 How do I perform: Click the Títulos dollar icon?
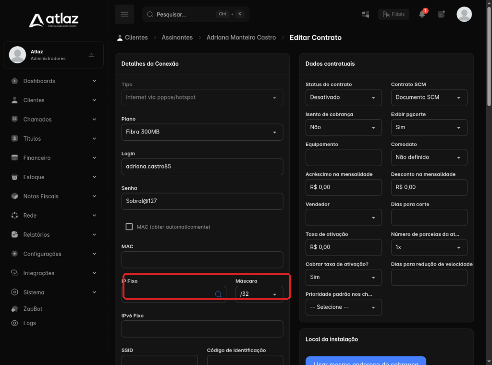tap(15, 138)
